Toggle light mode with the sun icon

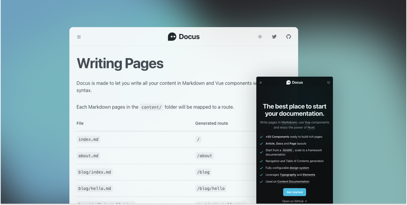[x=260, y=37]
